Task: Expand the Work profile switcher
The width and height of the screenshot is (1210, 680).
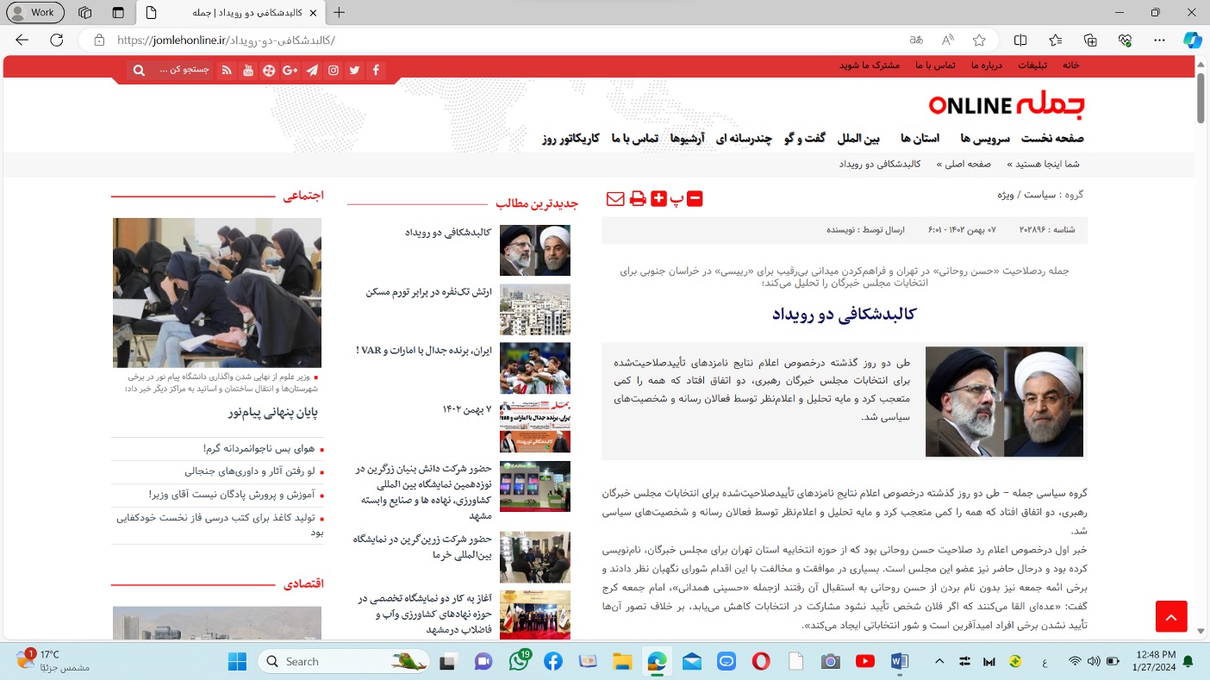Action: click(x=34, y=12)
